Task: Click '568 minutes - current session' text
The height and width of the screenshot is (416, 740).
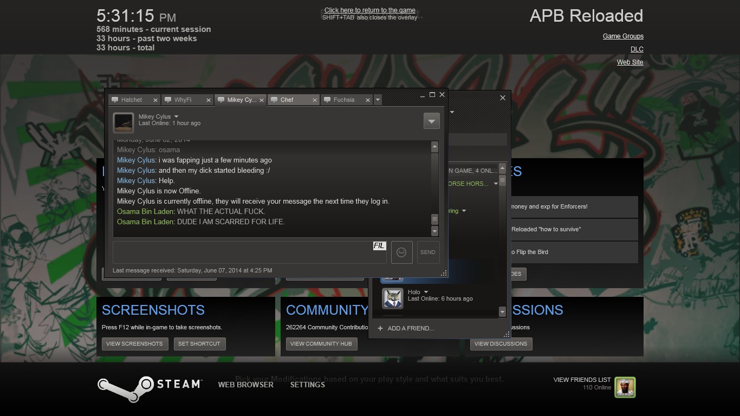Action: pyautogui.click(x=154, y=29)
